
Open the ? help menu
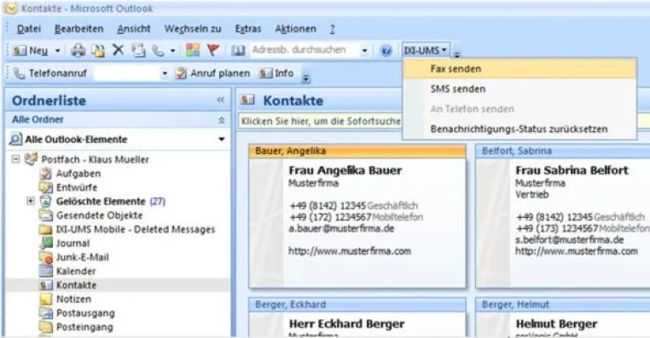click(333, 29)
